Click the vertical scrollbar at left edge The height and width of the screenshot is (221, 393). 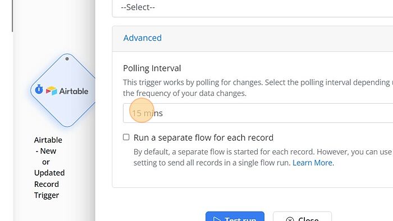[x=12, y=16]
